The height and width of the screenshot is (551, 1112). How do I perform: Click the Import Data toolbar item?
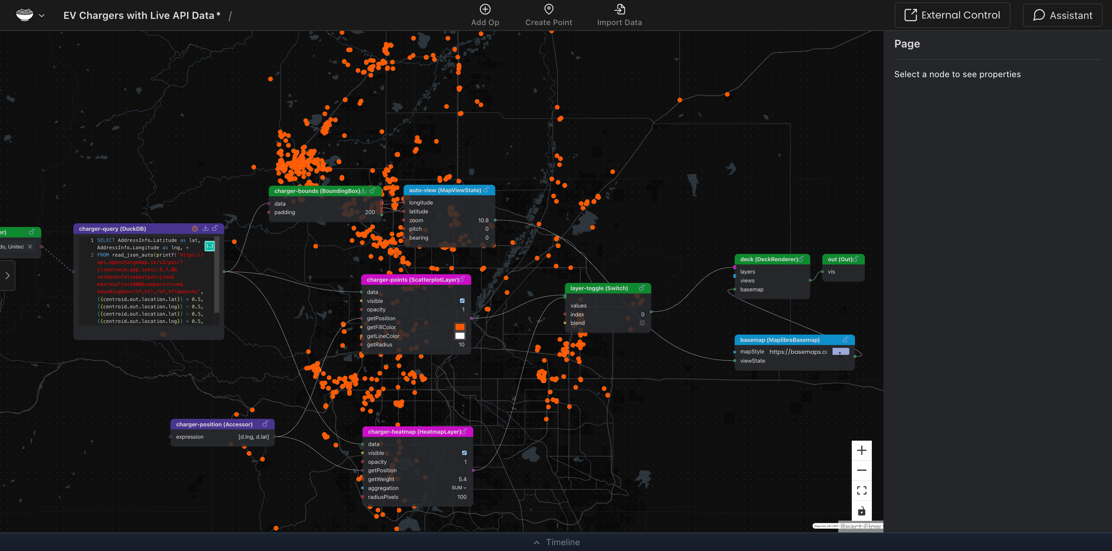point(619,15)
